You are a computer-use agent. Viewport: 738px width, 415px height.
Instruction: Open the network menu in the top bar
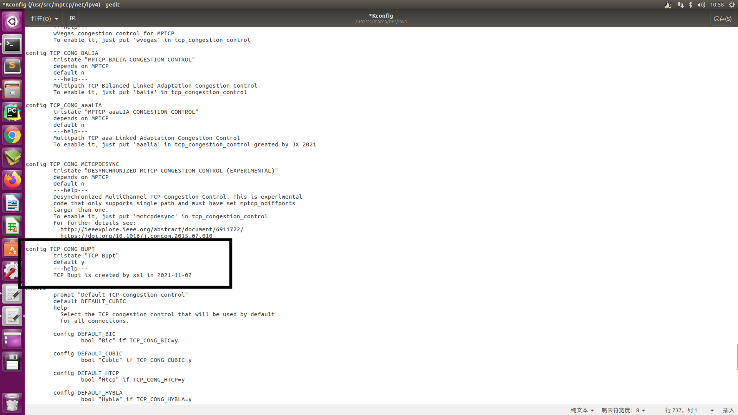pos(680,5)
